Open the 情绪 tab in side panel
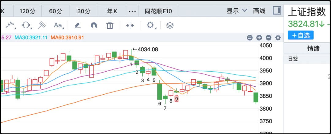The image size is (331, 134). pyautogui.click(x=313, y=49)
